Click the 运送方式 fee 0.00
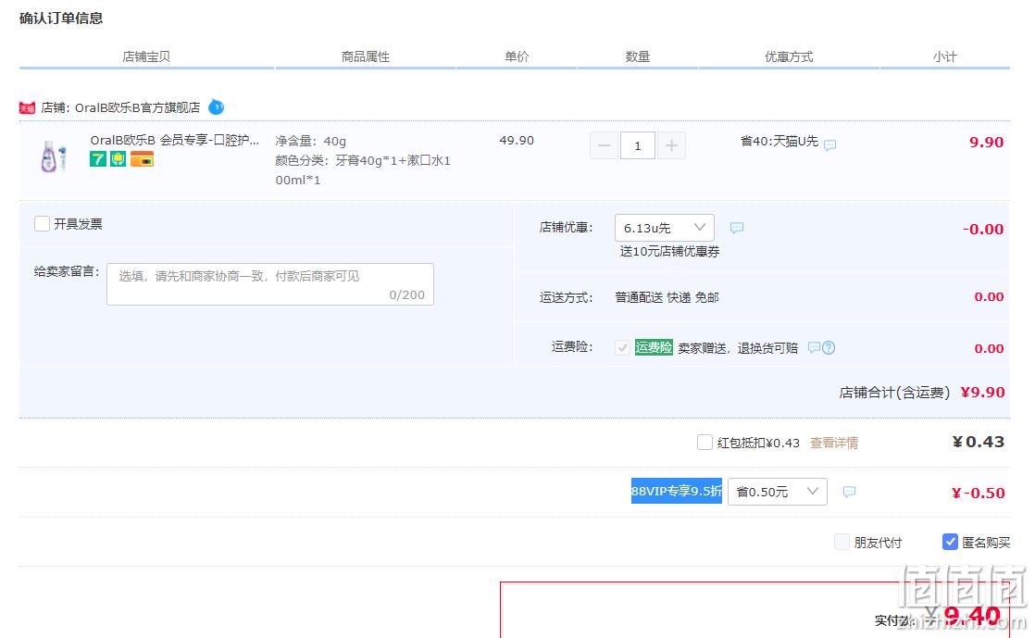Viewport: 1035px width, 638px height. point(989,296)
